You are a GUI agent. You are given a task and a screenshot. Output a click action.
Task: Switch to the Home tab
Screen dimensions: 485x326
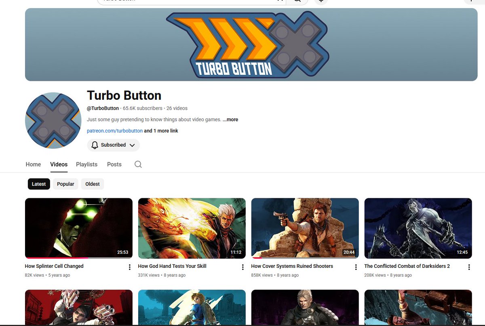coord(33,164)
